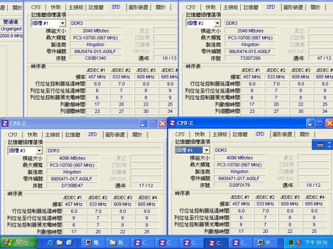
Task: Open the Outlook Express quick launch icon
Action: pos(69,243)
